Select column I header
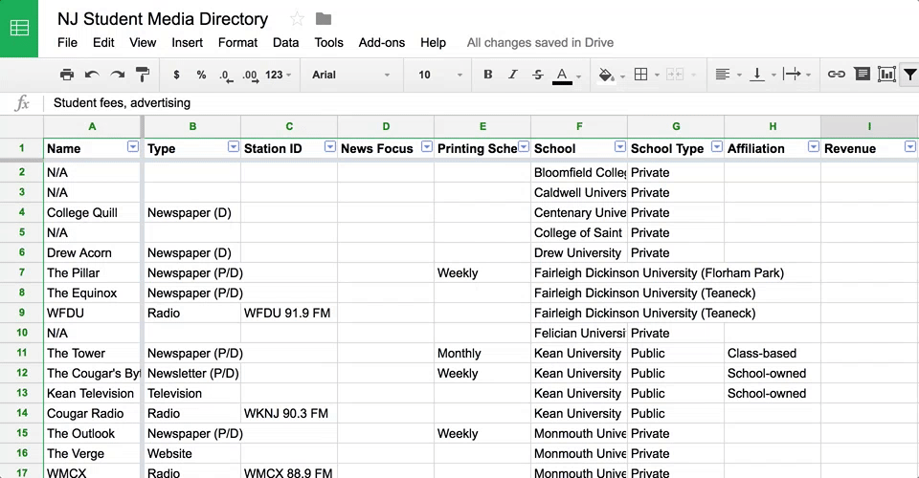This screenshot has height=478, width=919. (869, 126)
